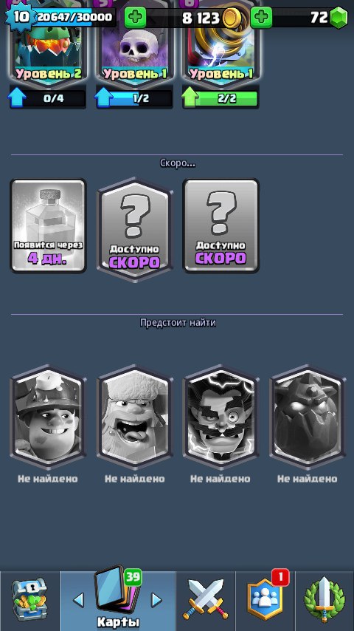
Task: Upgrade the card with 2/2 progress bar
Action: [x=221, y=98]
